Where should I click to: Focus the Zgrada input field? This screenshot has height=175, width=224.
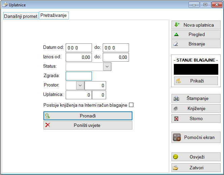click(78, 76)
